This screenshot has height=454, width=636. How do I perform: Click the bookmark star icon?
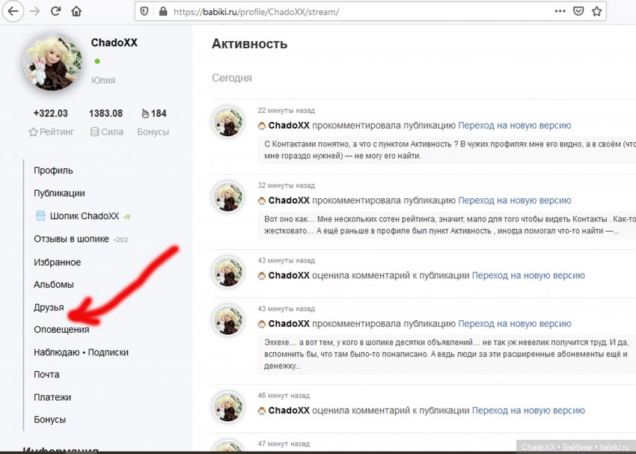pos(597,12)
